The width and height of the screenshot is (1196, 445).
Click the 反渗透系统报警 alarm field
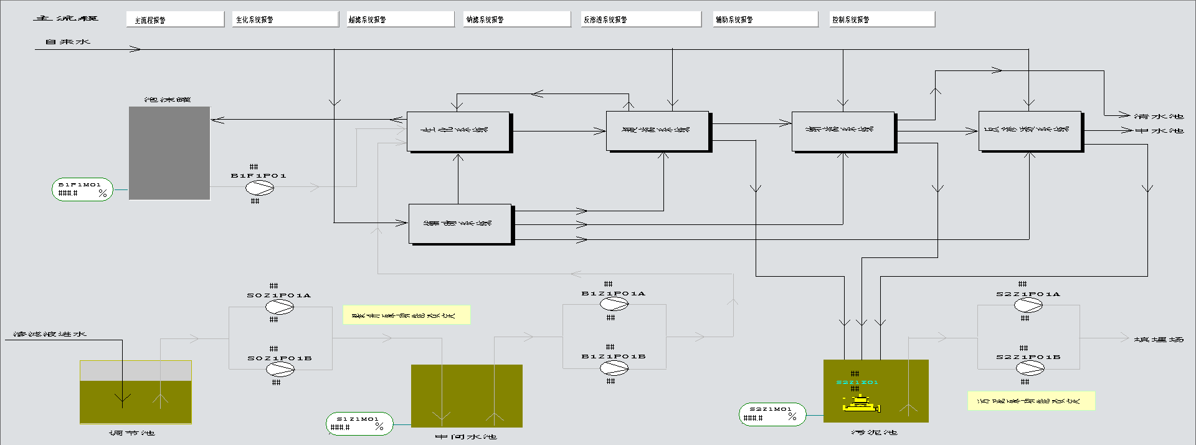pos(641,19)
